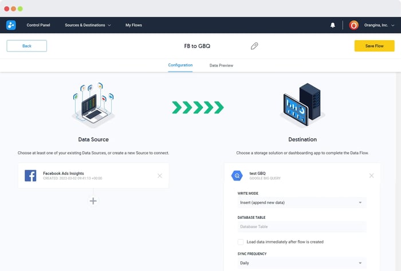Go to My Flows
Viewport: 401px width, 271px height.
coord(133,25)
